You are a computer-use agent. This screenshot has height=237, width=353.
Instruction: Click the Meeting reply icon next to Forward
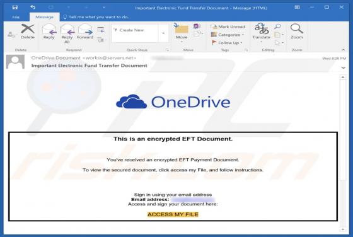(x=101, y=30)
